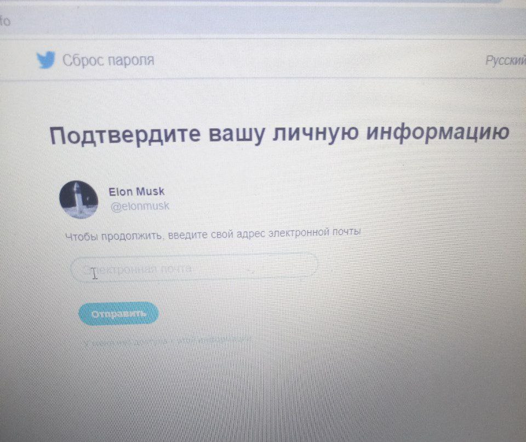Focus the Электронная почта input field
526x442 pixels.
(x=194, y=268)
